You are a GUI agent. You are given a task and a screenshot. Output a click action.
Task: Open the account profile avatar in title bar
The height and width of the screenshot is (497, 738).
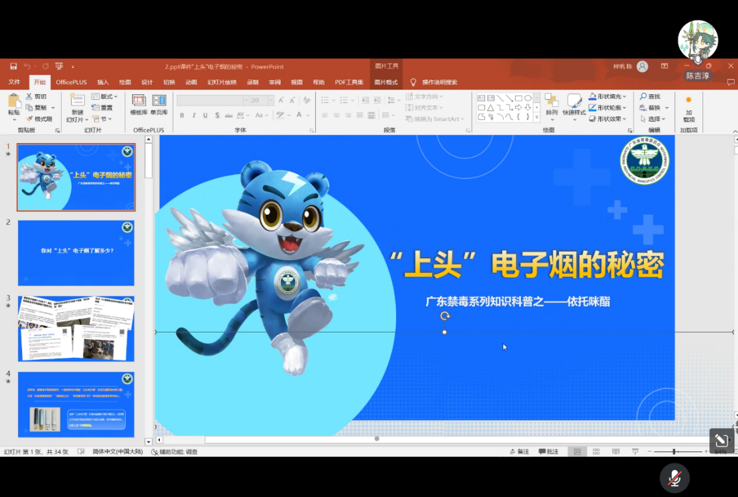point(642,66)
